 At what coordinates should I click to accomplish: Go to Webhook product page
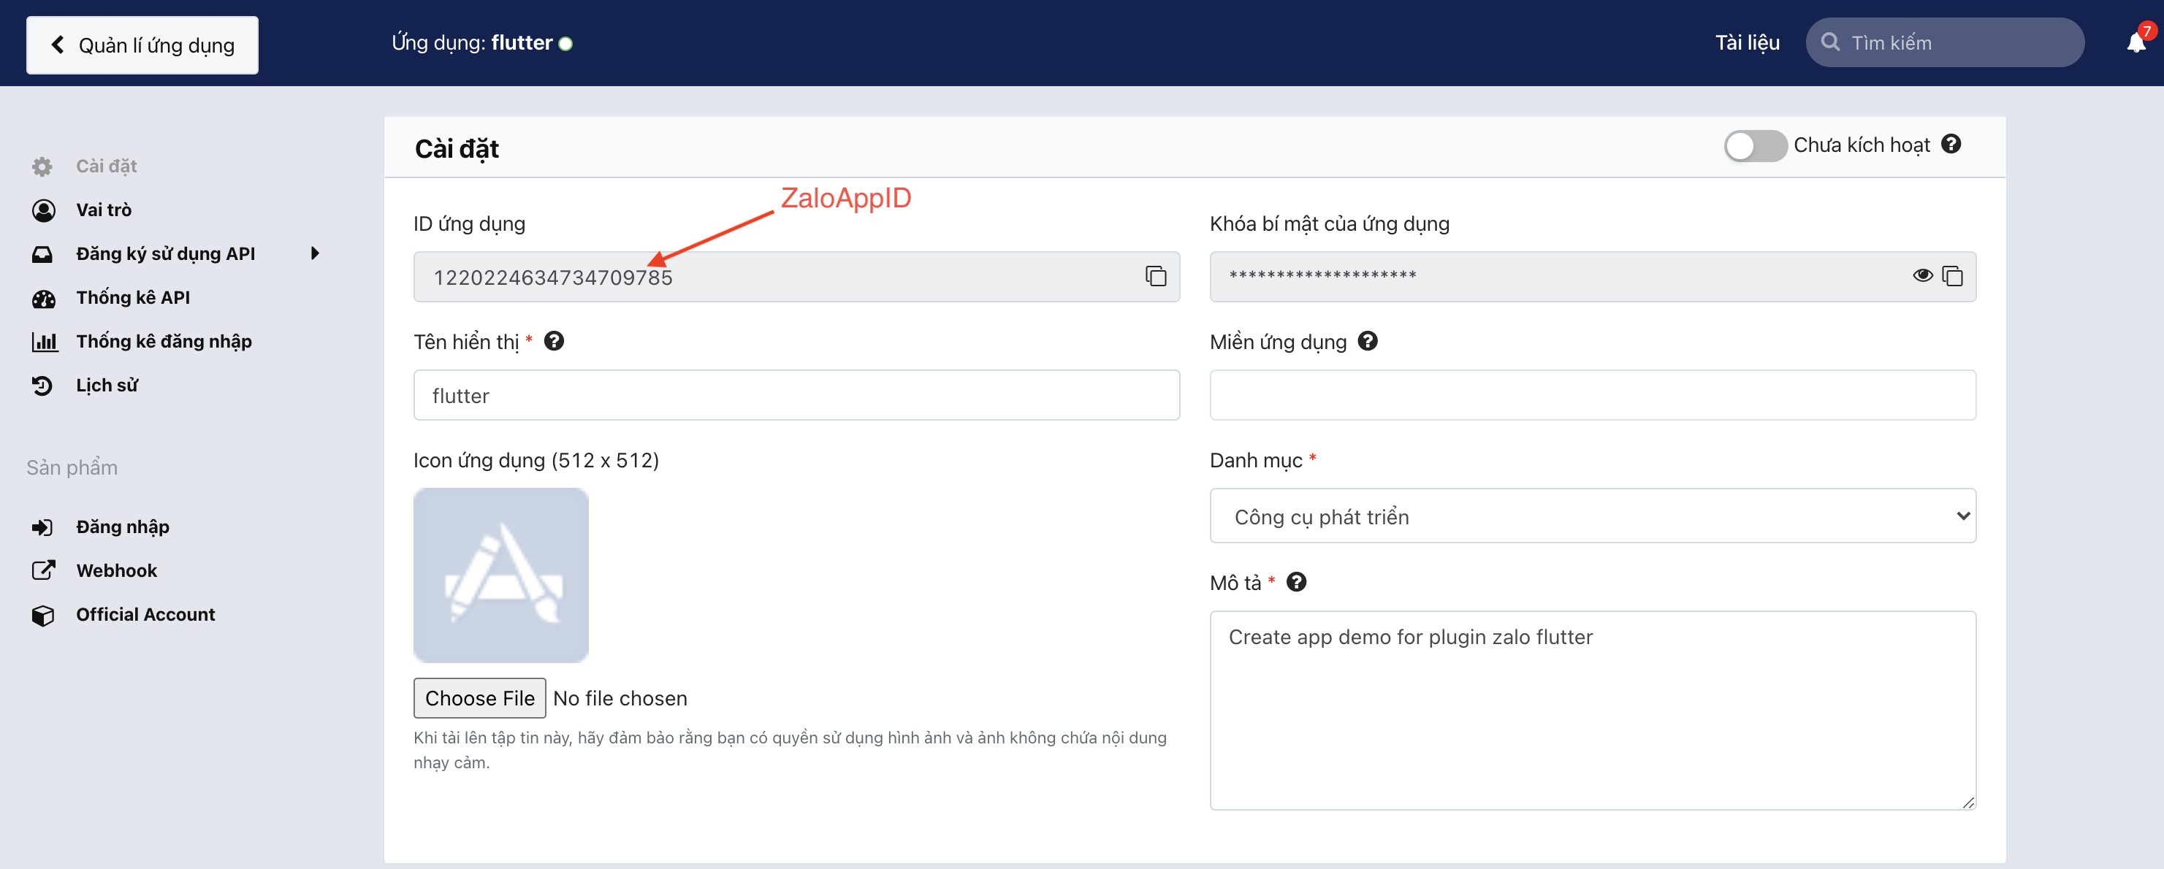[116, 570]
